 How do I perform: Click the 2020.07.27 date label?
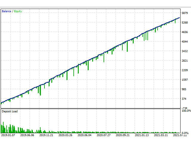pyautogui.click(x=104, y=135)
